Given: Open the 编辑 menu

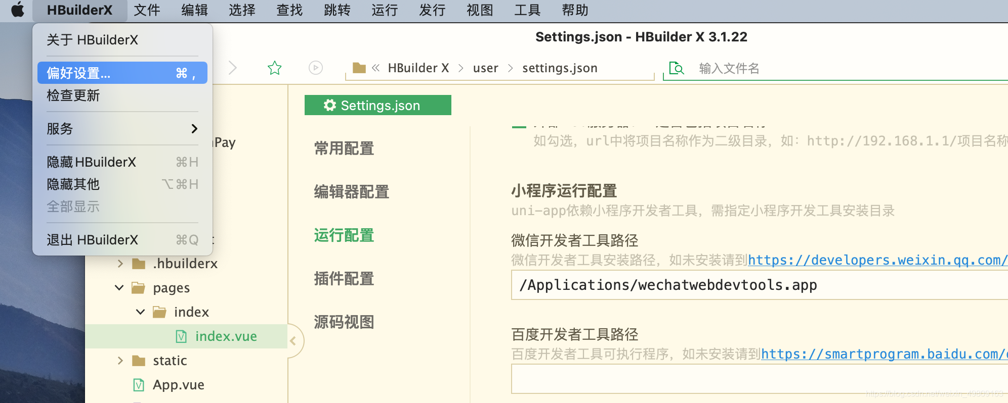Looking at the screenshot, I should tap(194, 10).
